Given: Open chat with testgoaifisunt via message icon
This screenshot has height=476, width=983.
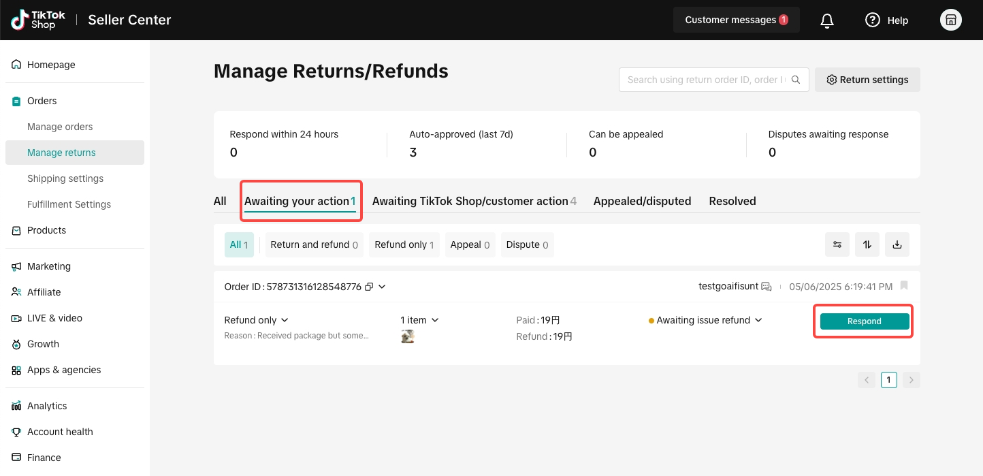Looking at the screenshot, I should (767, 287).
